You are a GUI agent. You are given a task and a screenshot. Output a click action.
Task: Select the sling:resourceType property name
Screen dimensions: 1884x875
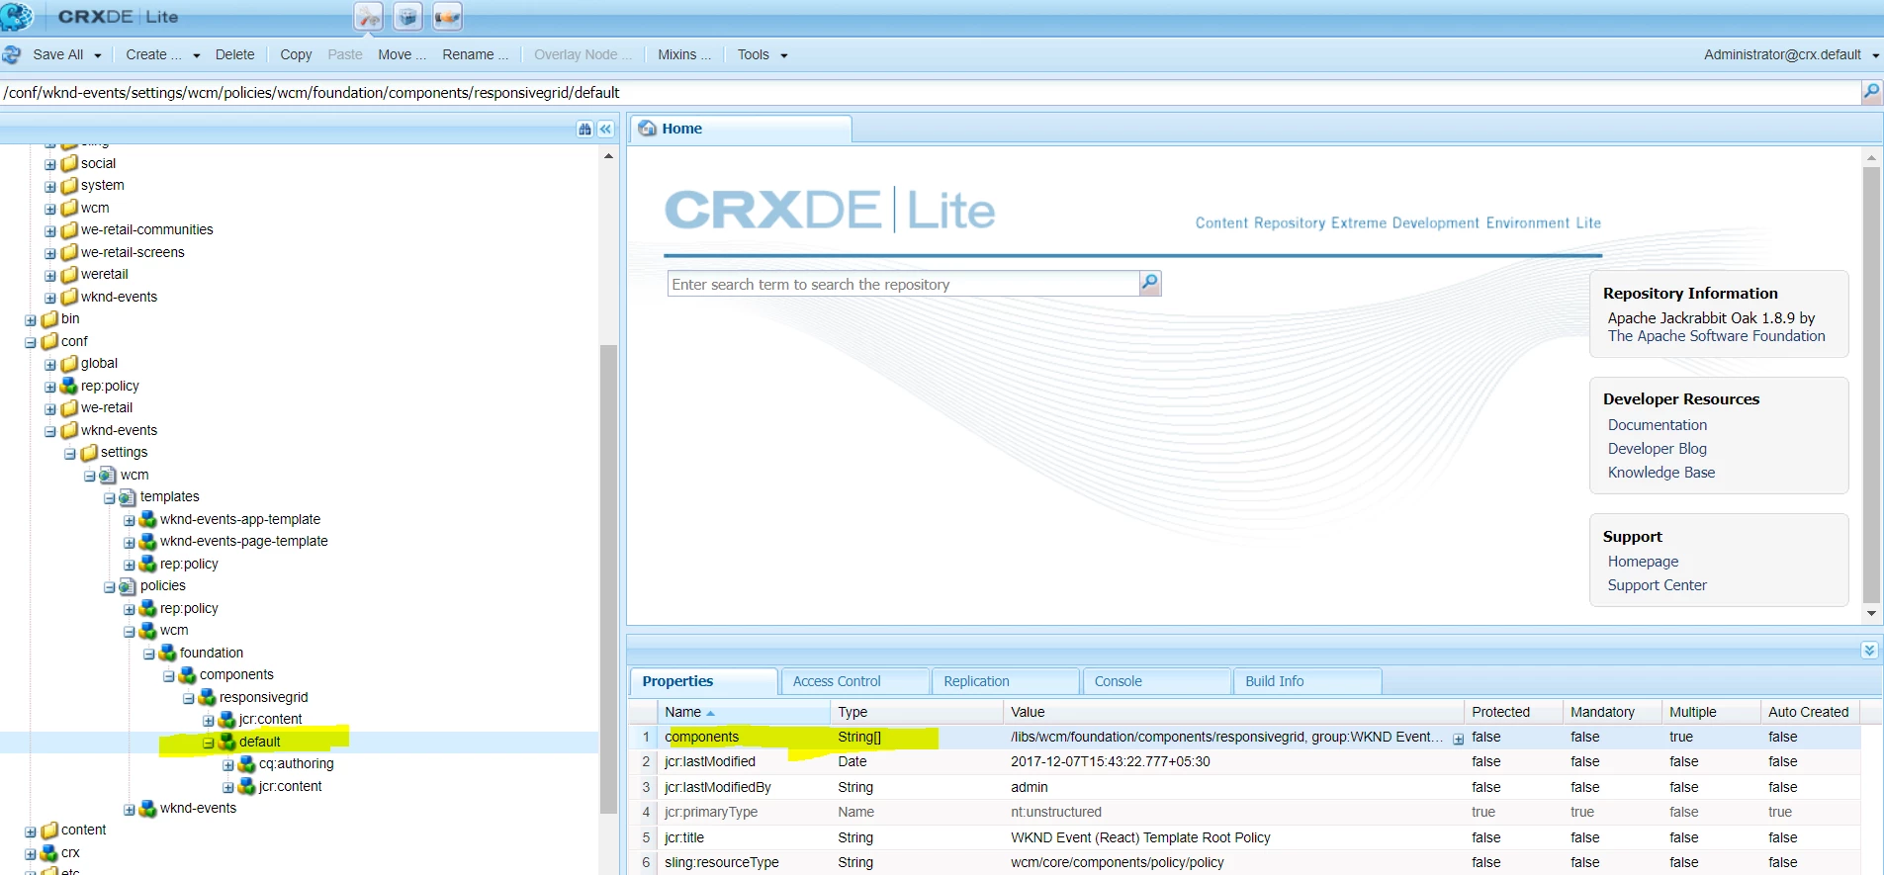click(722, 862)
